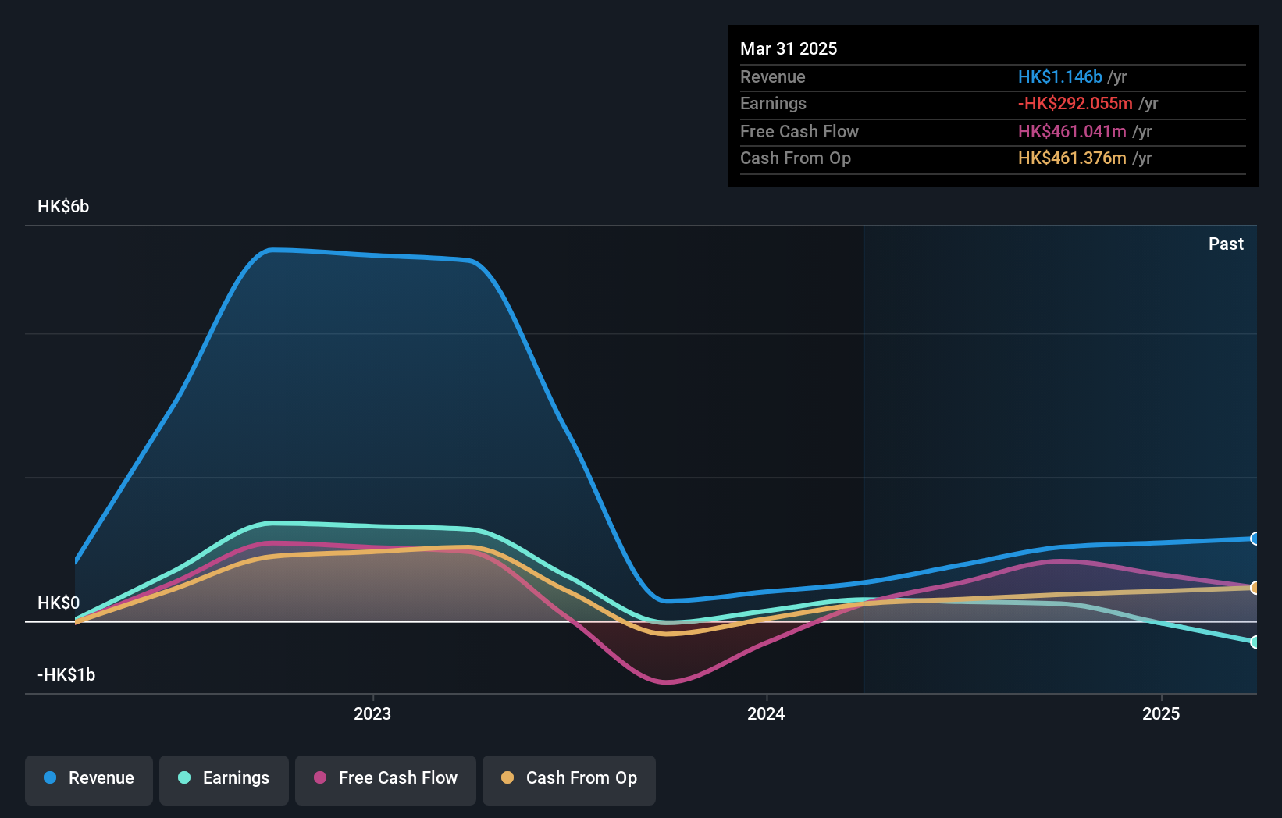
Task: Select the Past label on the chart
Action: coord(1226,244)
